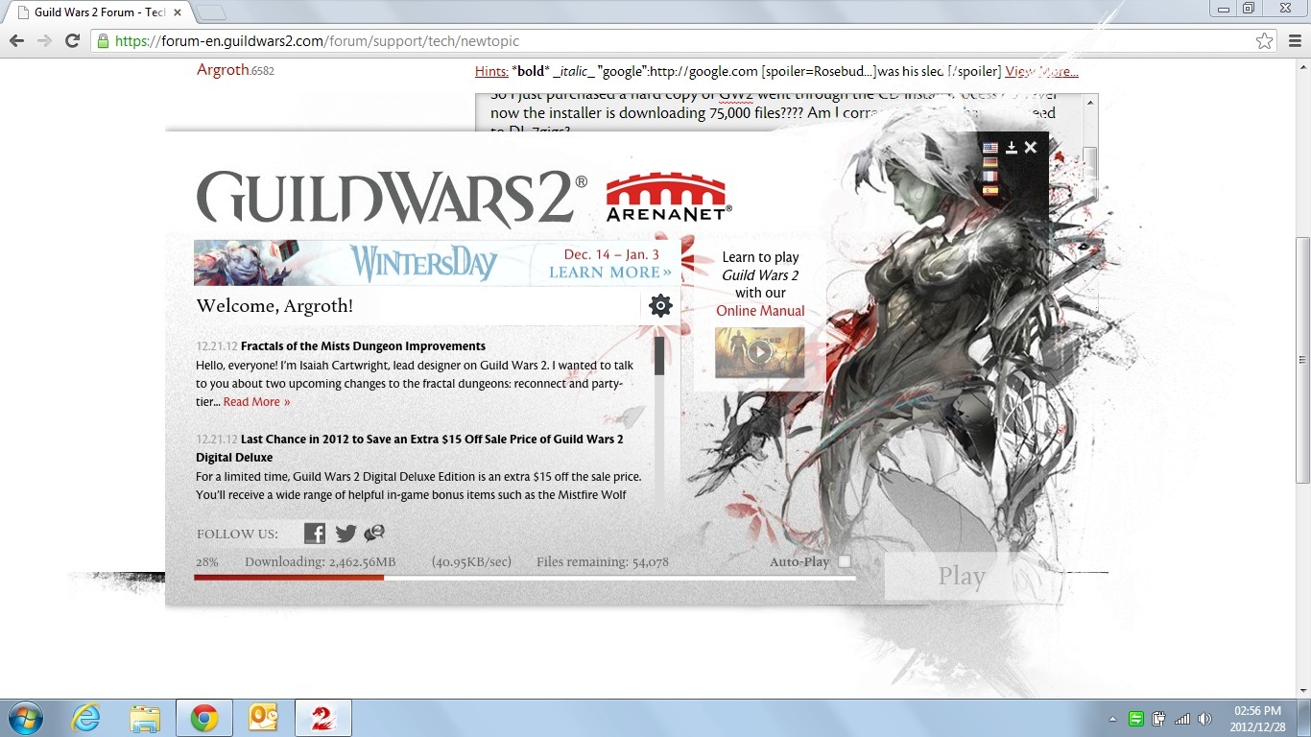Click Read More on Fractals article

click(256, 402)
